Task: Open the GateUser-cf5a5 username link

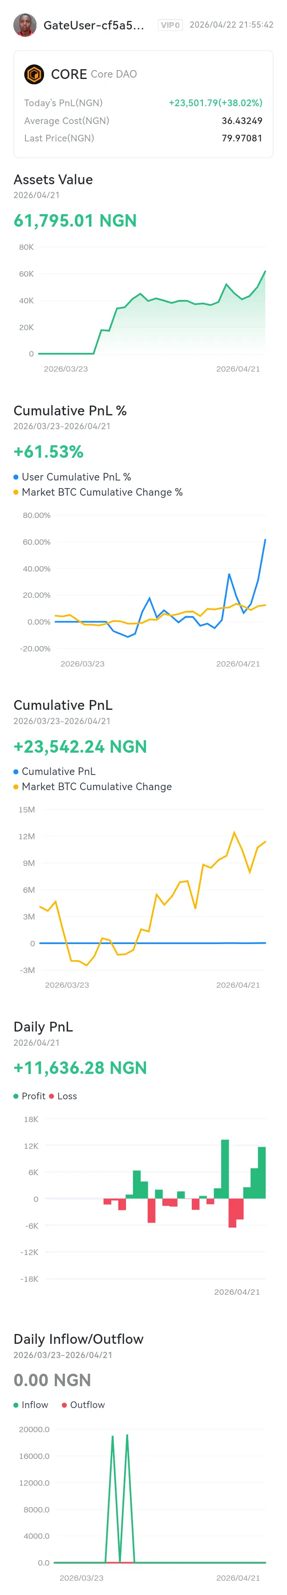Action: [93, 25]
